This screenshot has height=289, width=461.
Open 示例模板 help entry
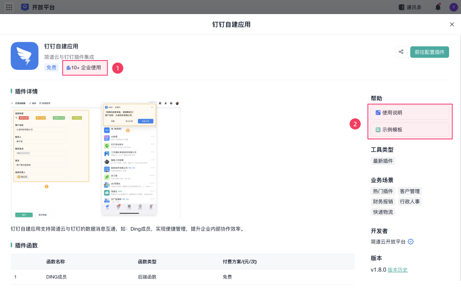tap(410, 130)
